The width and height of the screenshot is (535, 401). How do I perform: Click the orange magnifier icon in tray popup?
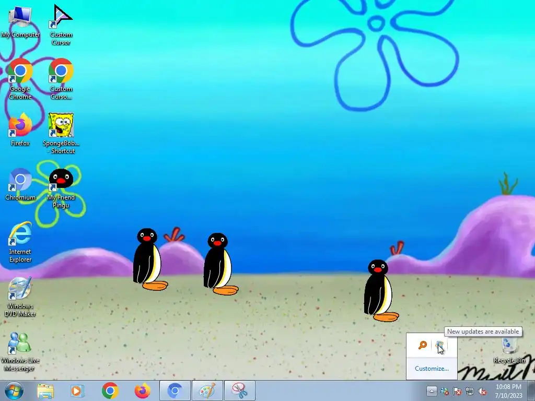(x=422, y=346)
